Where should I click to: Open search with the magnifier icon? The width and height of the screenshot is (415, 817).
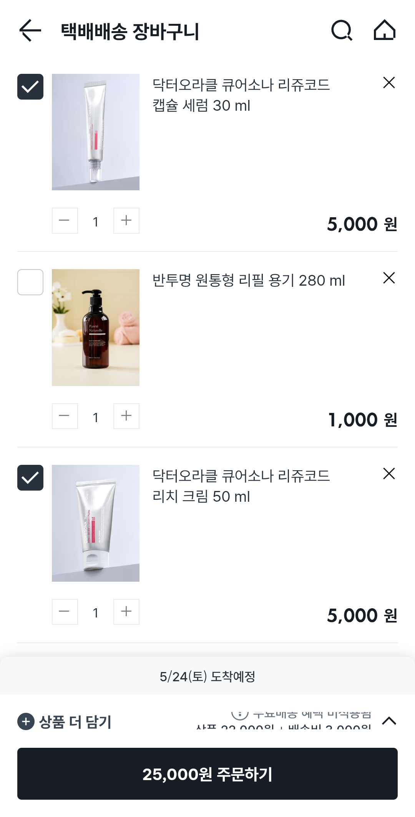pos(342,30)
